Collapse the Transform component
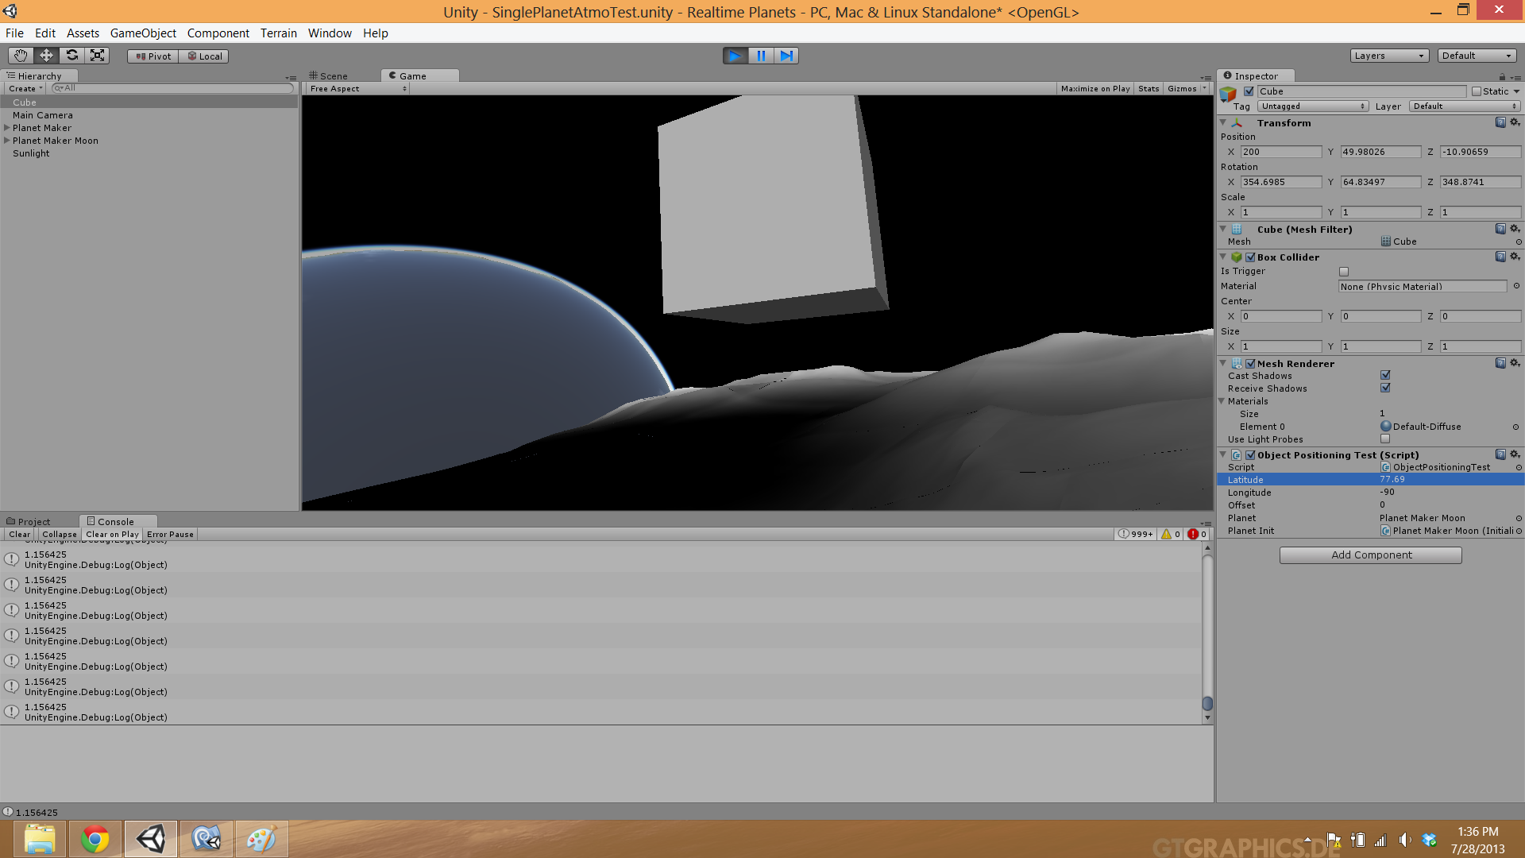Image resolution: width=1525 pixels, height=858 pixels. [x=1223, y=123]
